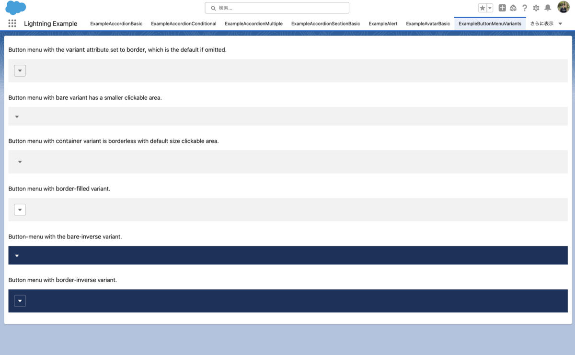This screenshot has height=355, width=575.
Task: Open the border-inverse variant button menu
Action: pos(20,300)
